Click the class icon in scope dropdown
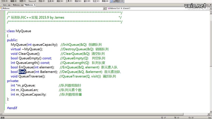Screen dimensions: 212x119 click(x=1, y=8)
